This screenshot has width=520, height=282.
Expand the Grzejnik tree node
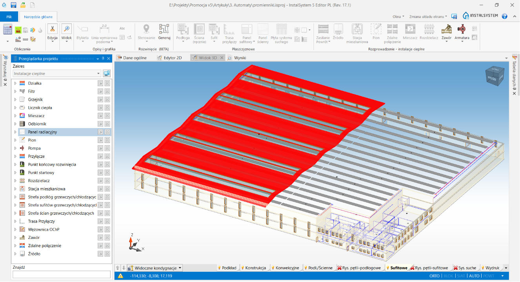[x=15, y=99]
